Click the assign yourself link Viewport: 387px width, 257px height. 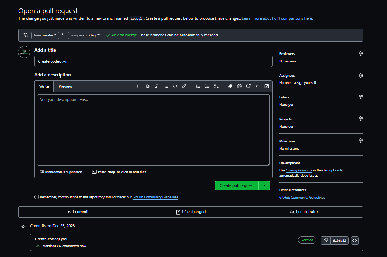305,83
